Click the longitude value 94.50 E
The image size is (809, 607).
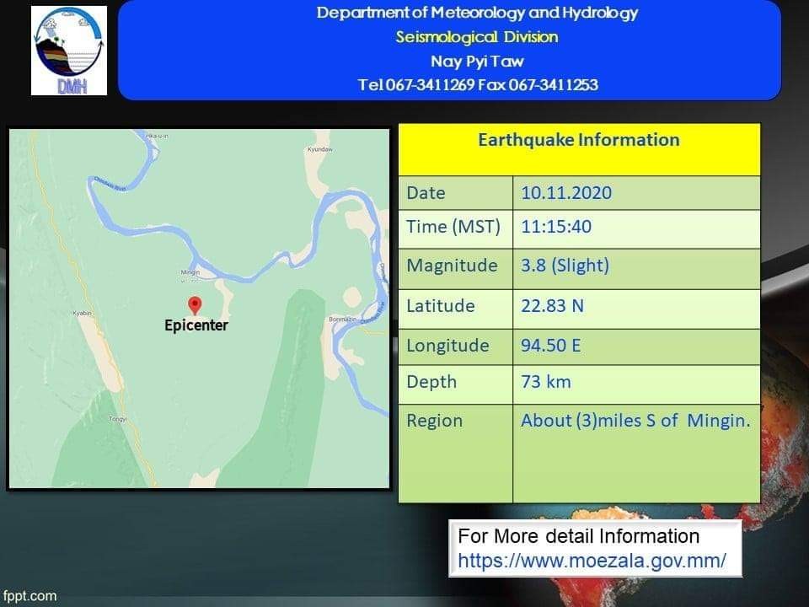click(551, 346)
